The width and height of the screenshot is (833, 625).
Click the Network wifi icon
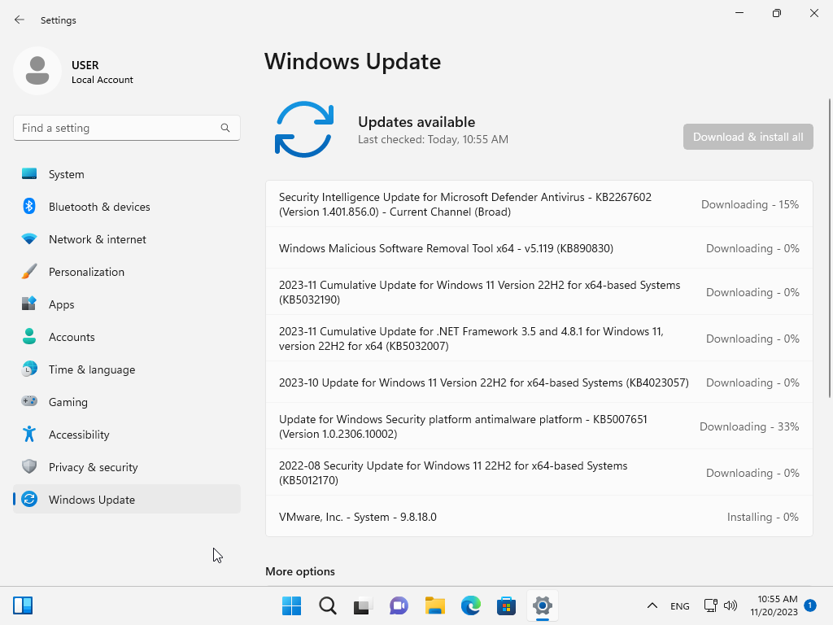29,238
